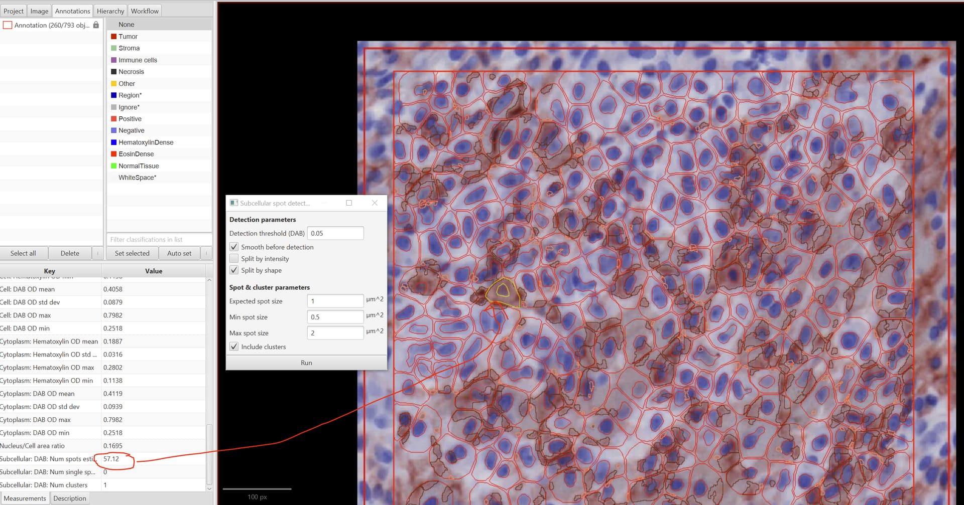
Task: Enable Split by intensity
Action: point(234,258)
